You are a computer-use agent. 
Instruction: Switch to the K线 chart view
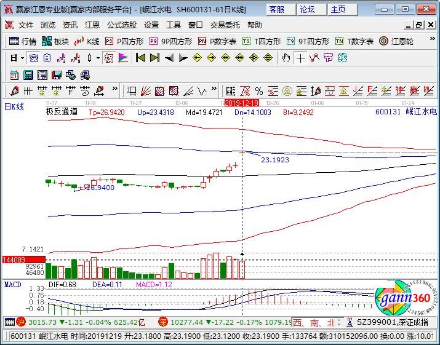(x=87, y=42)
